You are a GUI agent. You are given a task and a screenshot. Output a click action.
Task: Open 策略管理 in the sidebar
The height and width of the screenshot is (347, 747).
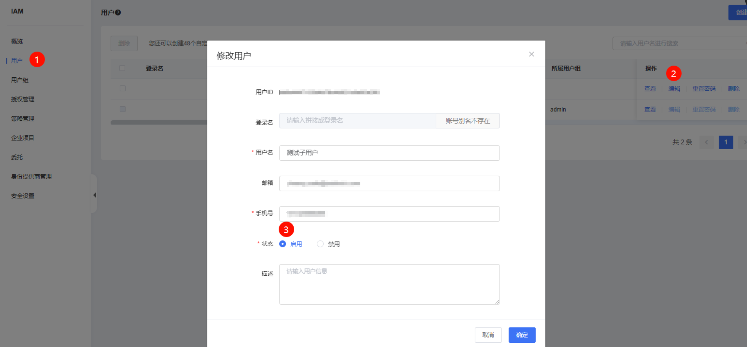click(23, 118)
